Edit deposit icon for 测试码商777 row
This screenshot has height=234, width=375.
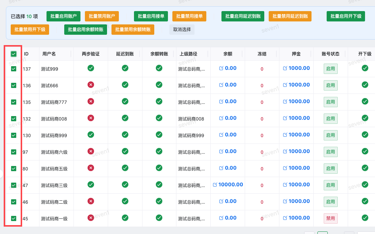[285, 102]
